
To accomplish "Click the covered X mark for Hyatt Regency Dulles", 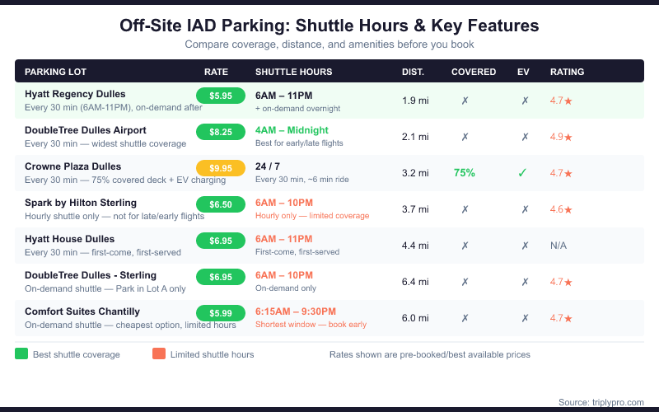I will (x=465, y=101).
